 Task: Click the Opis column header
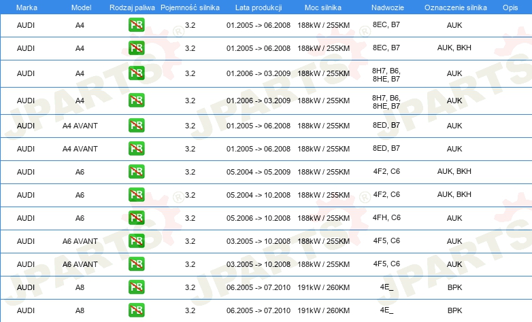point(510,7)
